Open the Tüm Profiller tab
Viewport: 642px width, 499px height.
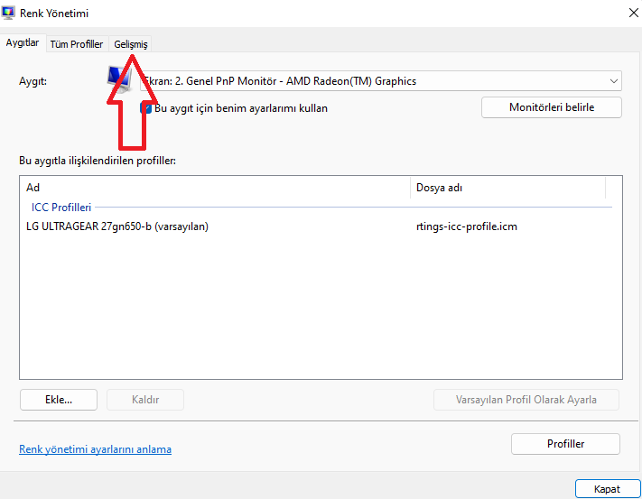pyautogui.click(x=77, y=44)
